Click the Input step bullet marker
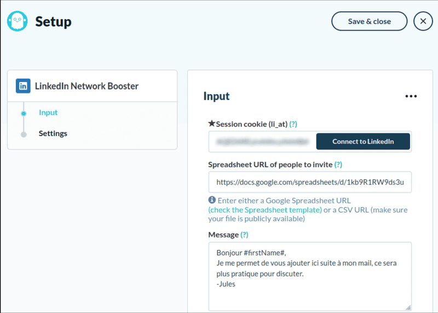Viewport: 438px width, 313px height. click(24, 114)
